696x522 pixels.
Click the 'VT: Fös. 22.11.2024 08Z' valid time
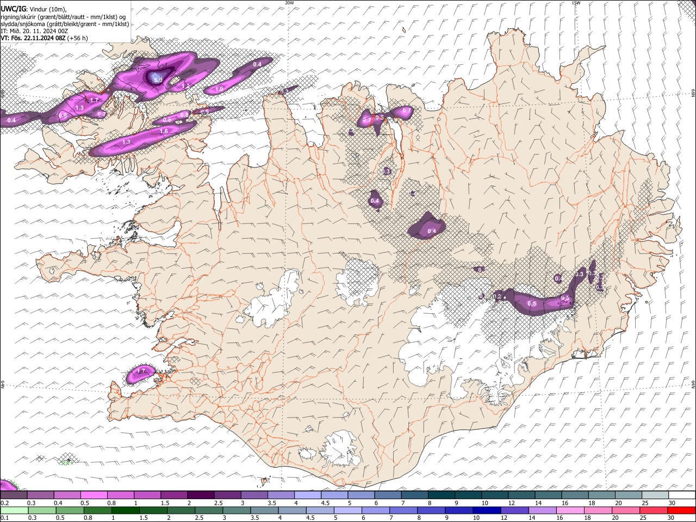click(x=33, y=38)
